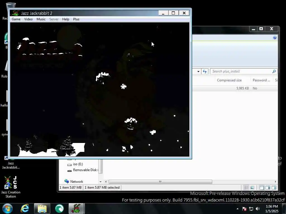Open the Plus menu
Image resolution: width=286 pixels, height=214 pixels.
[76, 19]
